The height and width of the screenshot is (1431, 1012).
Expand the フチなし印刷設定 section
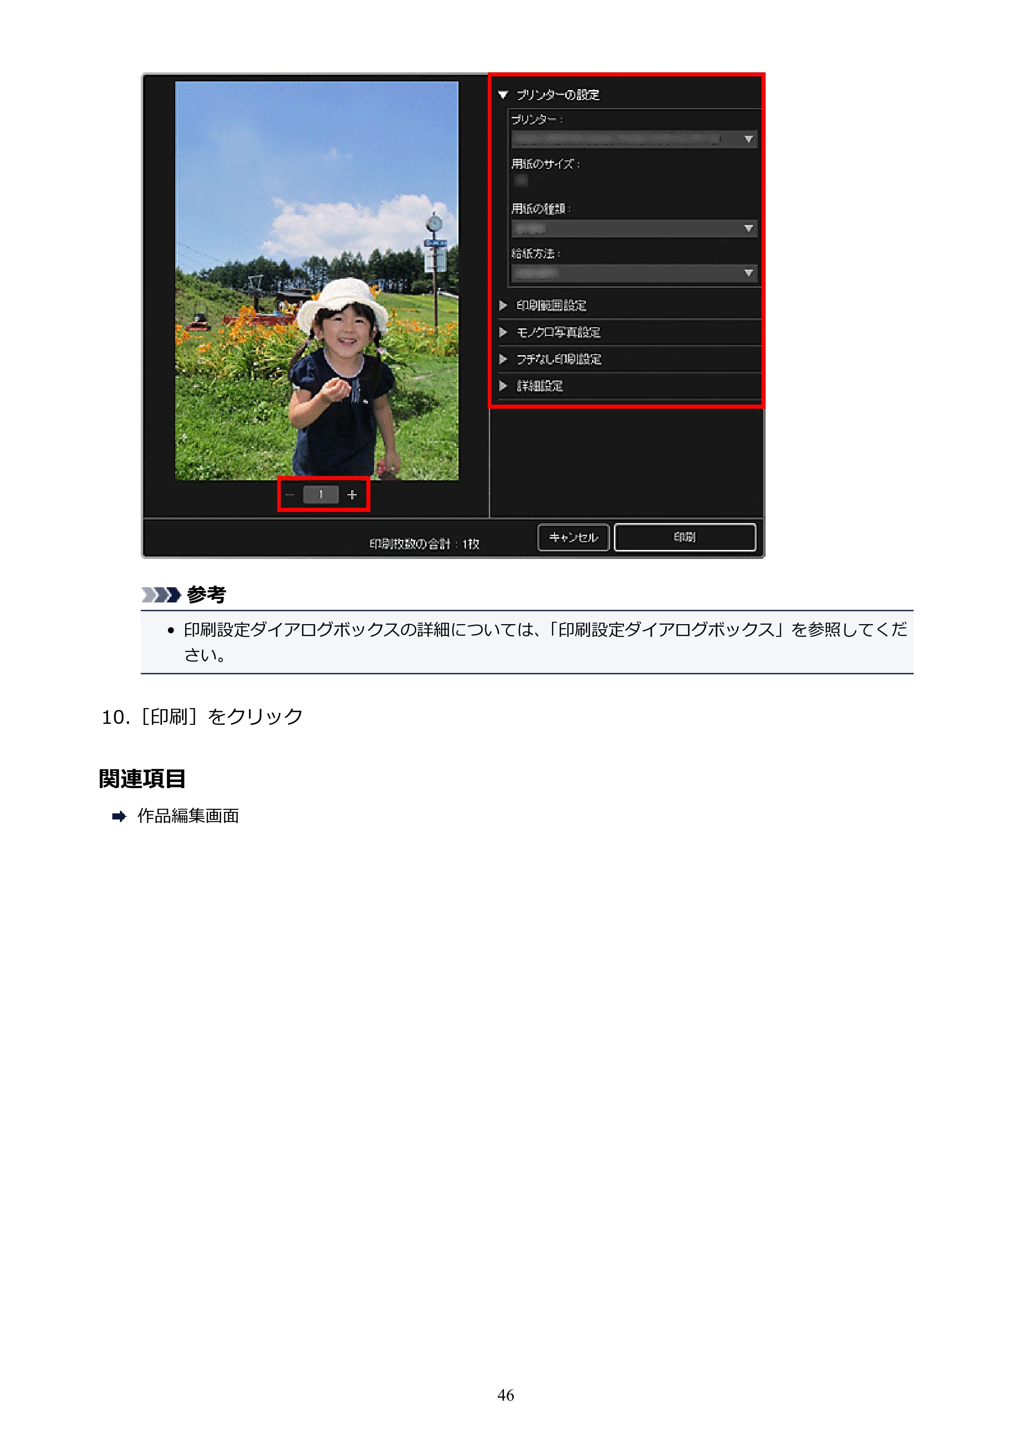503,359
